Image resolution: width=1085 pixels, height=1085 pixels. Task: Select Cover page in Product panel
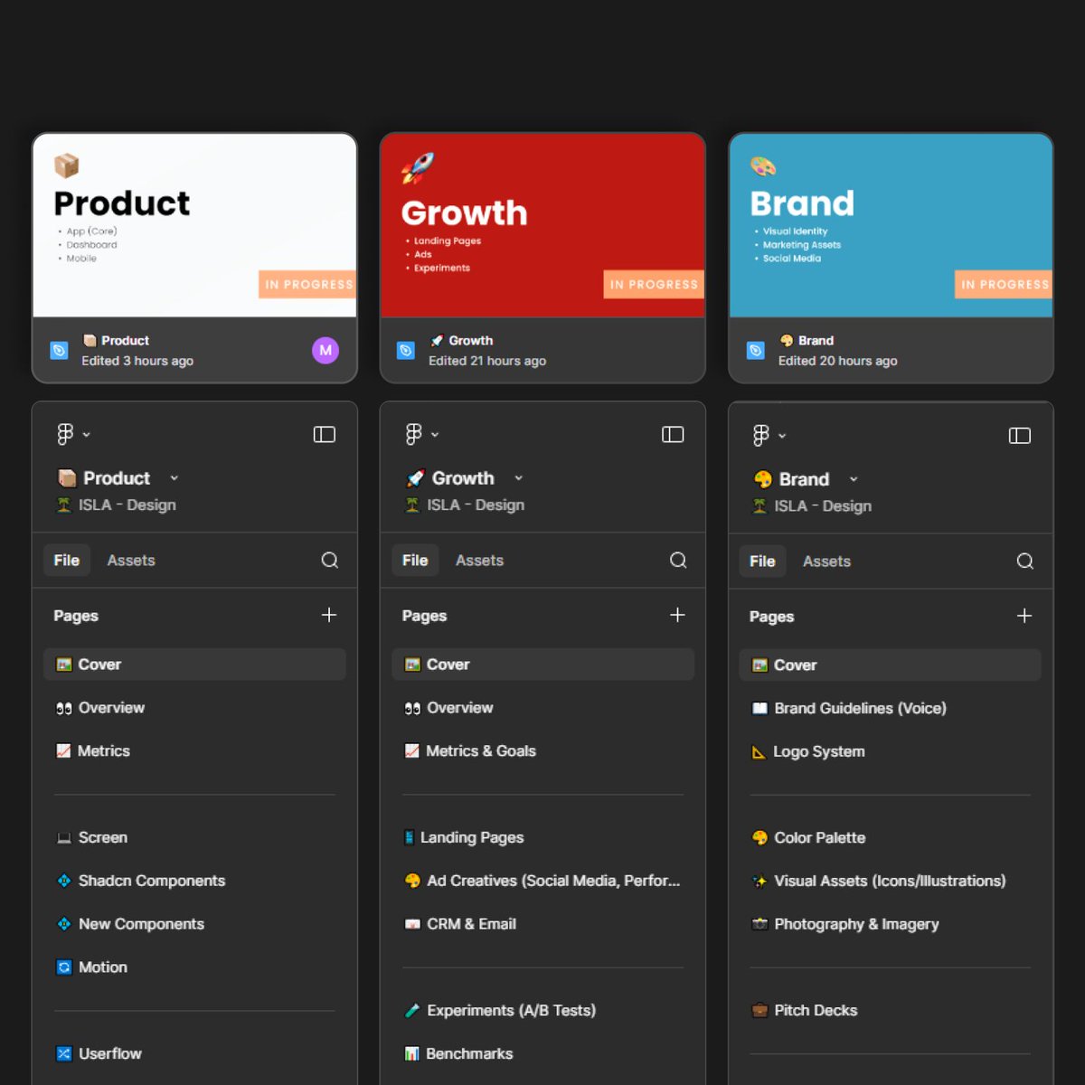coord(194,665)
